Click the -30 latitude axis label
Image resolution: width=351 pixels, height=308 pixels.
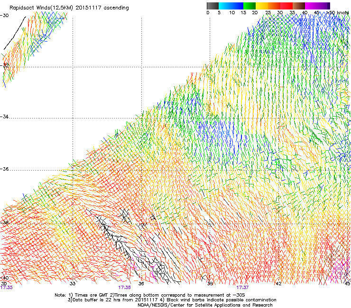pos(4,16)
